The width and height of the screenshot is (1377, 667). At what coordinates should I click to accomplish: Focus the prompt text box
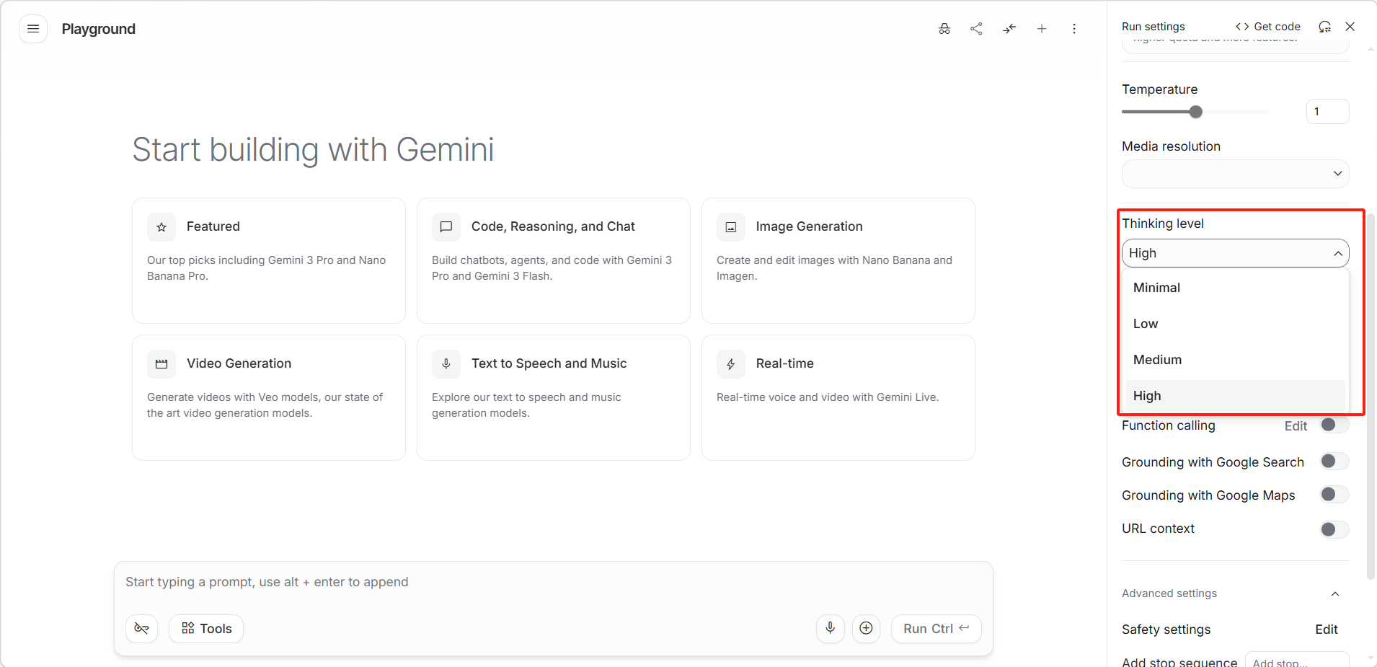(554, 582)
